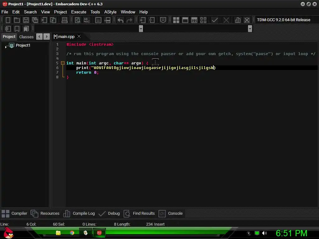The height and width of the screenshot is (239, 319).
Task: Open the Help menu
Action: 143,12
